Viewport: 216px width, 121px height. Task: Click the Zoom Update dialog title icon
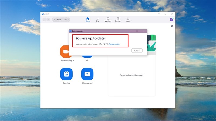(70, 31)
